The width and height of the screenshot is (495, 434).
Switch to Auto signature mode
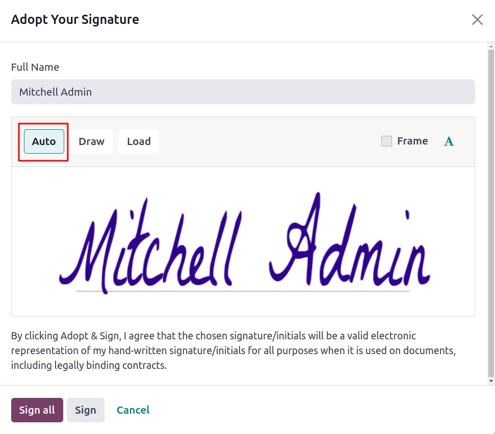(44, 141)
